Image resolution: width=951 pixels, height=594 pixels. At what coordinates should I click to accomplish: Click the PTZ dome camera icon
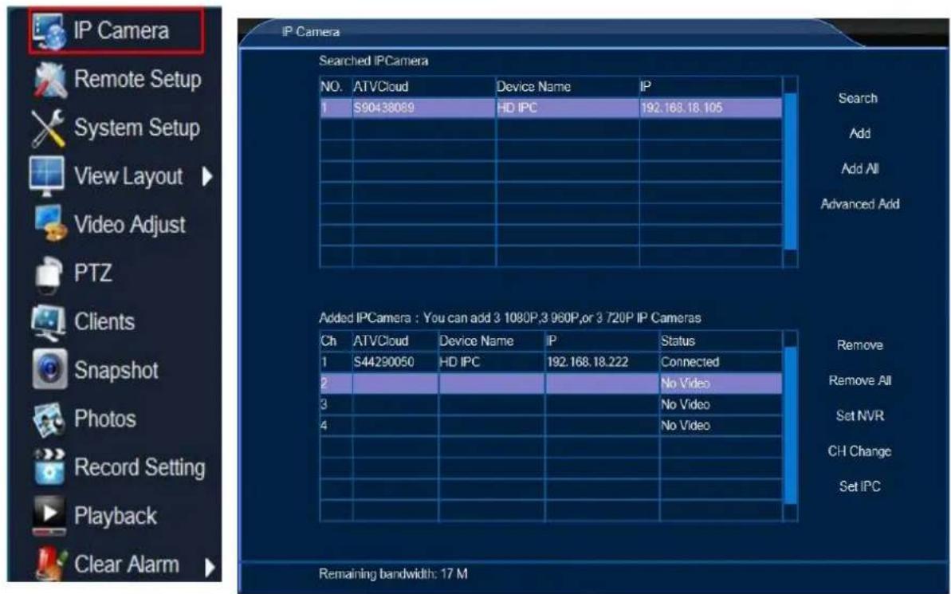pyautogui.click(x=49, y=274)
